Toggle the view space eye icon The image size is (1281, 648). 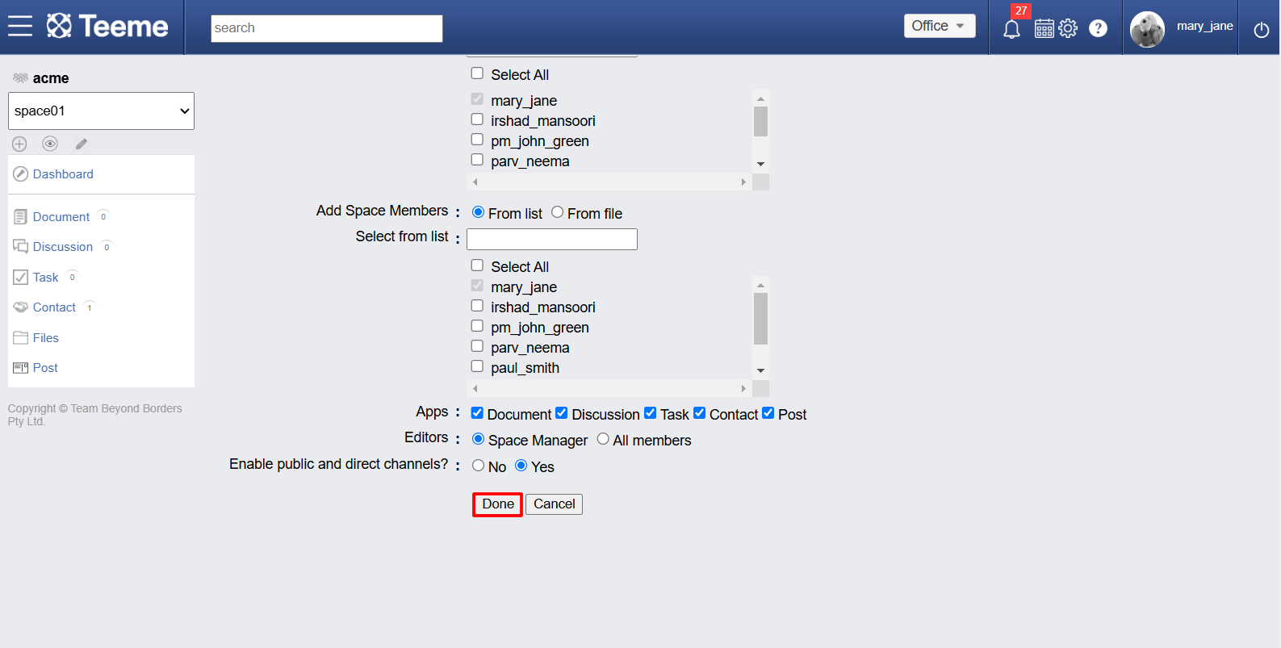(x=50, y=144)
